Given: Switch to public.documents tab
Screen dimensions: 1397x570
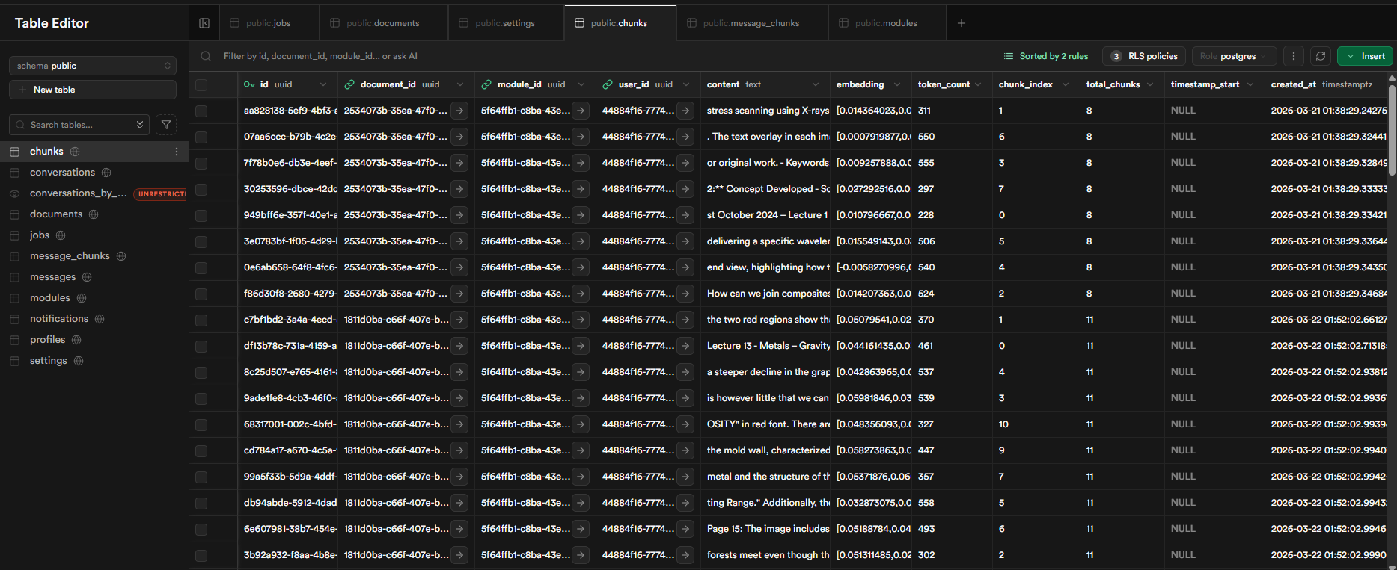Looking at the screenshot, I should coord(383,23).
